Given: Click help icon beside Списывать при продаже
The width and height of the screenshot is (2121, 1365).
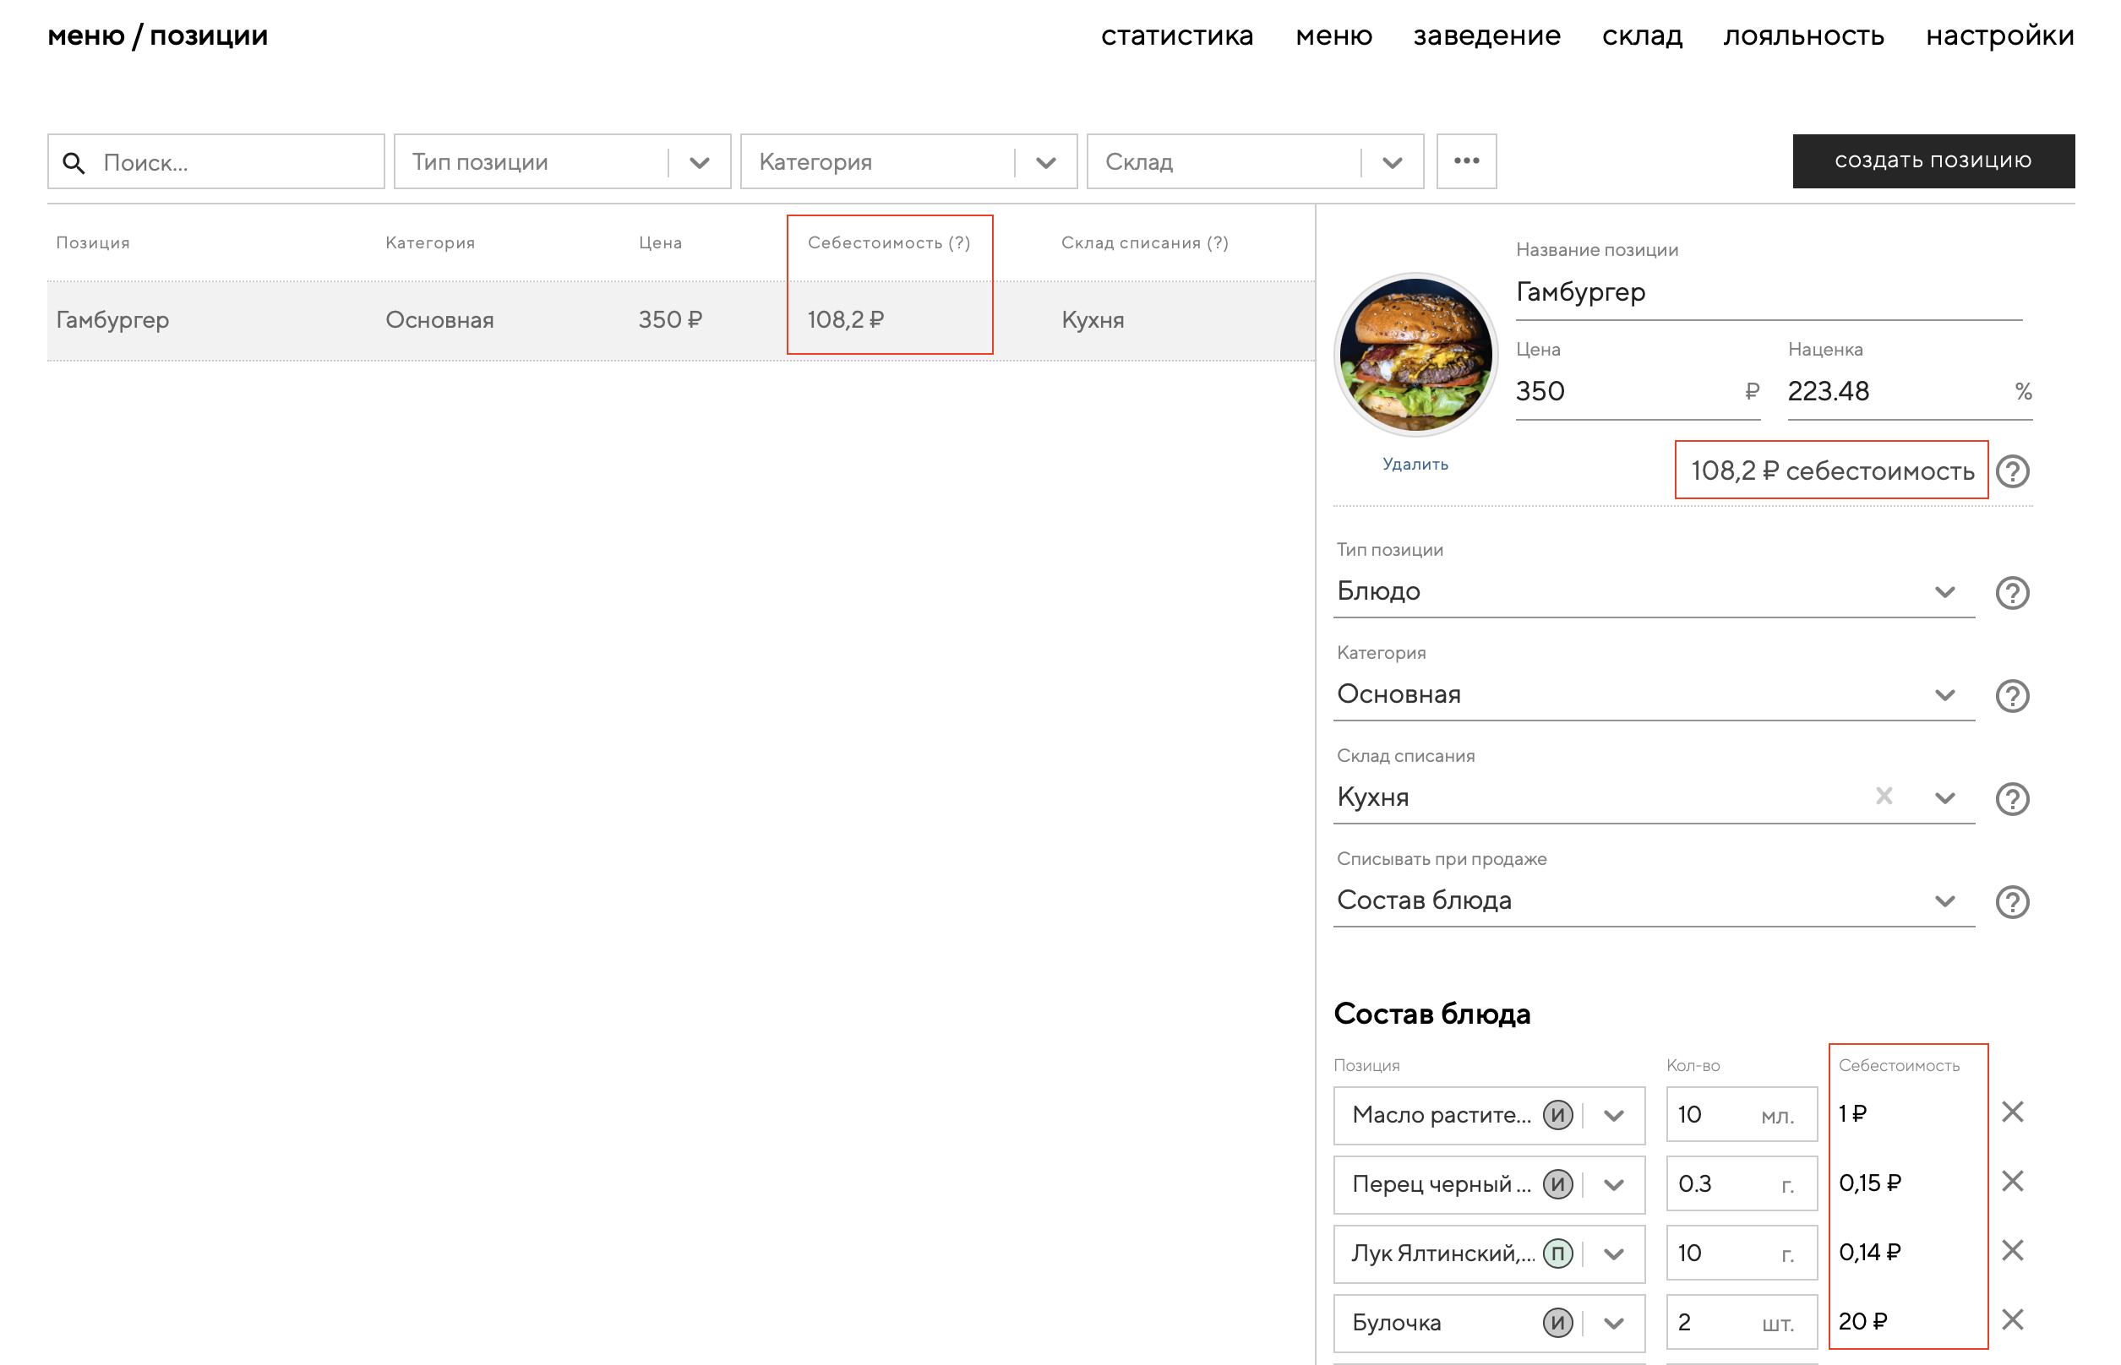Looking at the screenshot, I should click(x=2012, y=901).
